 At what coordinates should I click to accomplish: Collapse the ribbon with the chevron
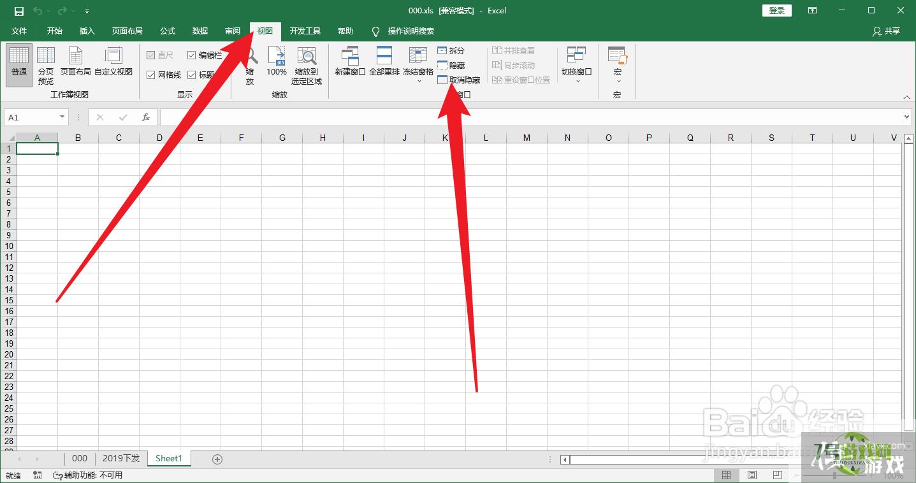pos(907,97)
